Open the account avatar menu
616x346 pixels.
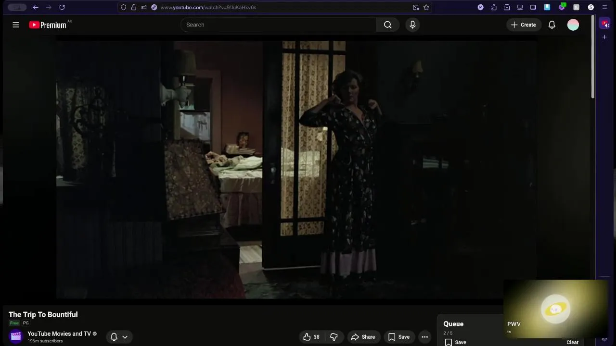click(x=573, y=25)
